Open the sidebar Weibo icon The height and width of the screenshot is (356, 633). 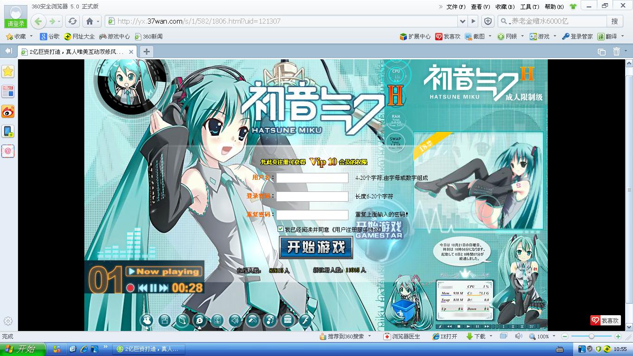point(8,111)
